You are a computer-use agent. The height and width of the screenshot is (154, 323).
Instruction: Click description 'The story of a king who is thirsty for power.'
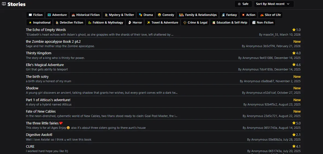coord(55,58)
